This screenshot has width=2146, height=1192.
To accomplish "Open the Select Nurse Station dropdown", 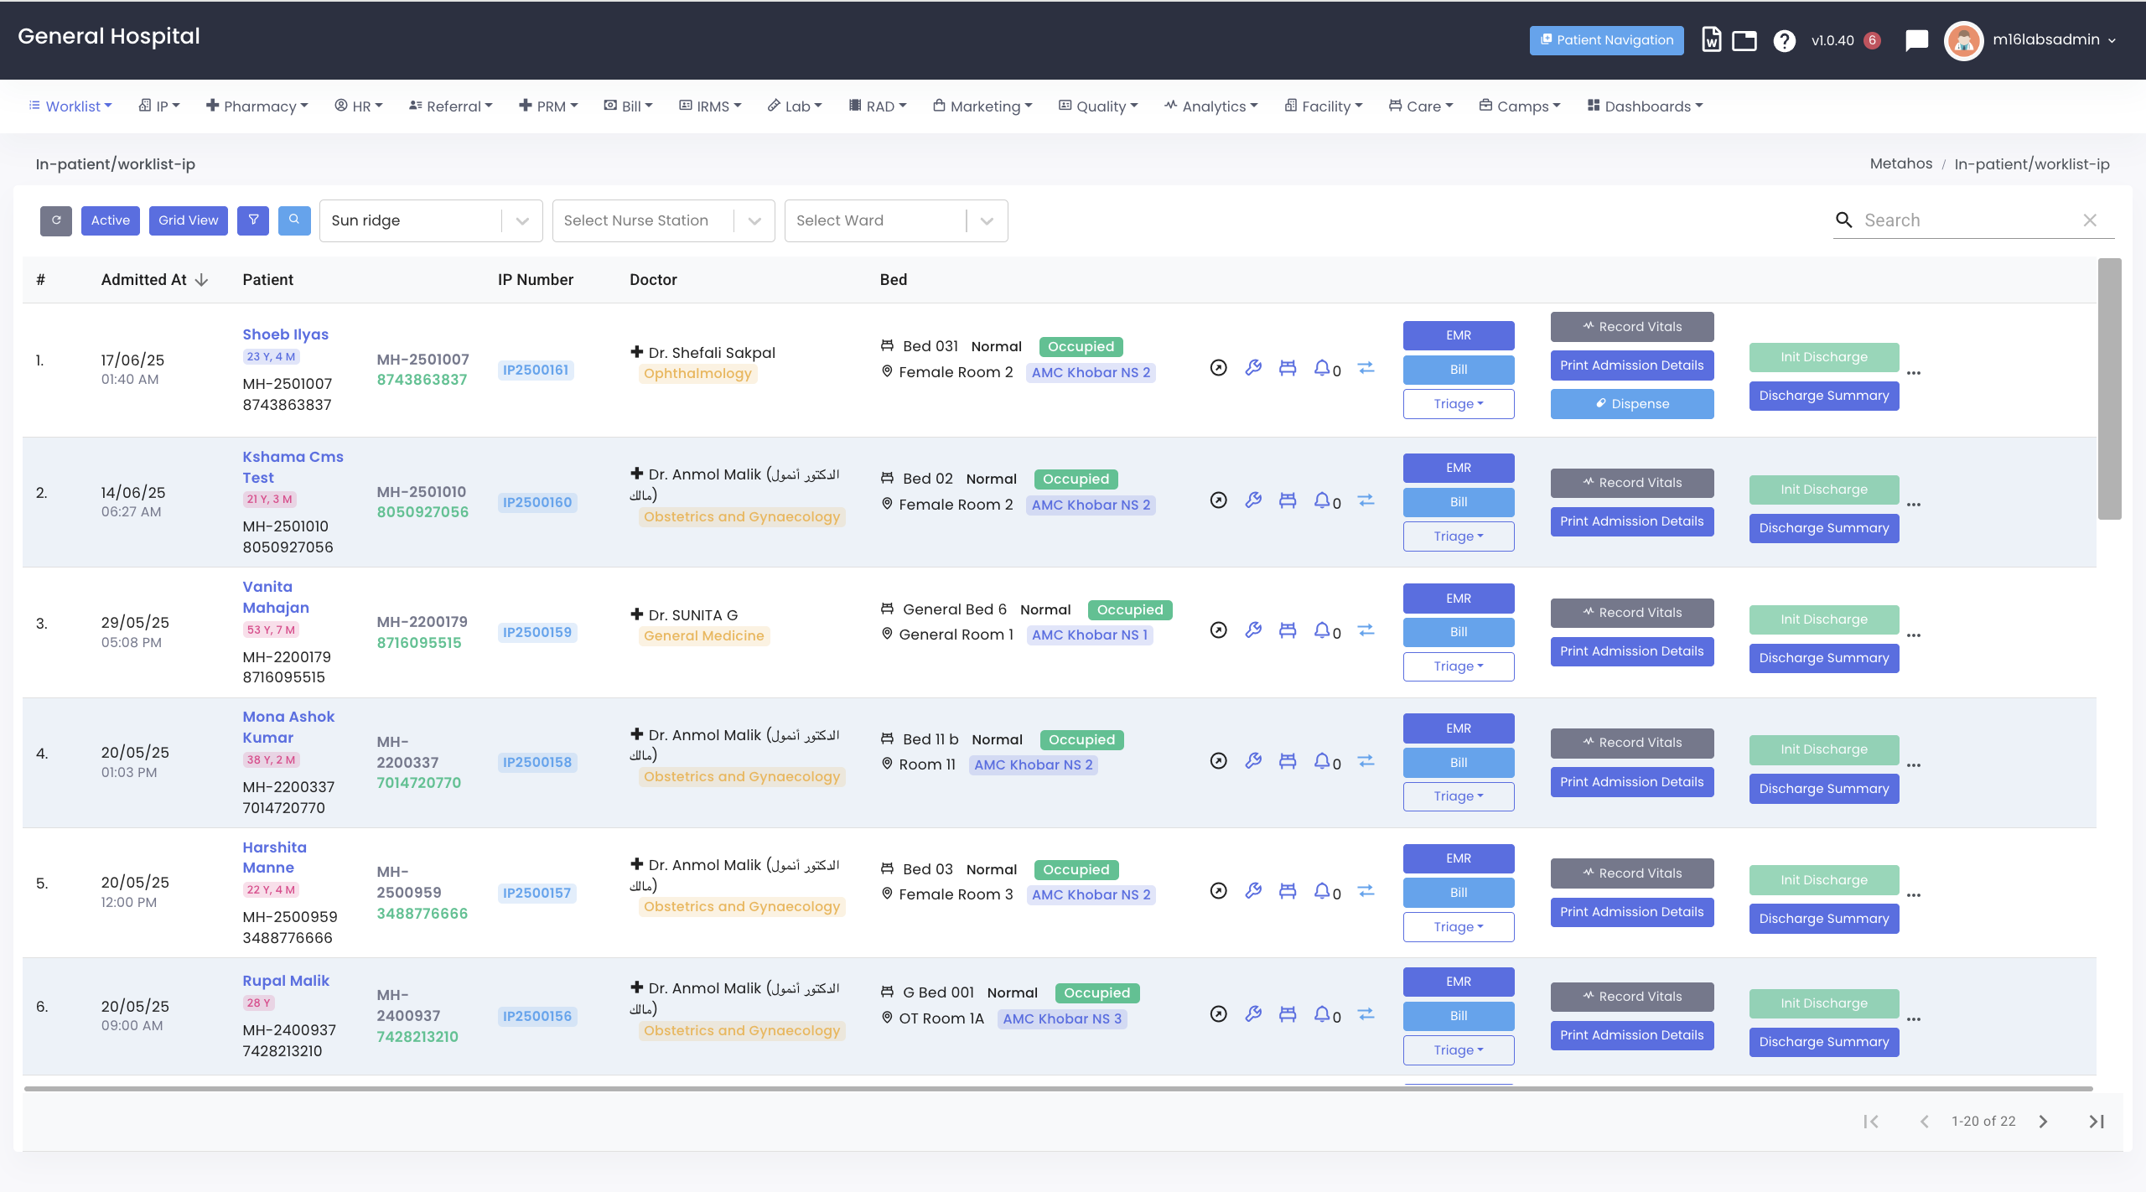I will [663, 220].
